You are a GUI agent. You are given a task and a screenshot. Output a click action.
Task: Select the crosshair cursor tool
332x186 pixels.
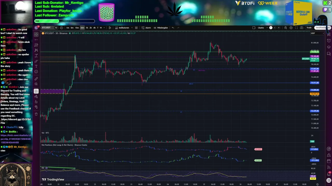(x=36, y=34)
